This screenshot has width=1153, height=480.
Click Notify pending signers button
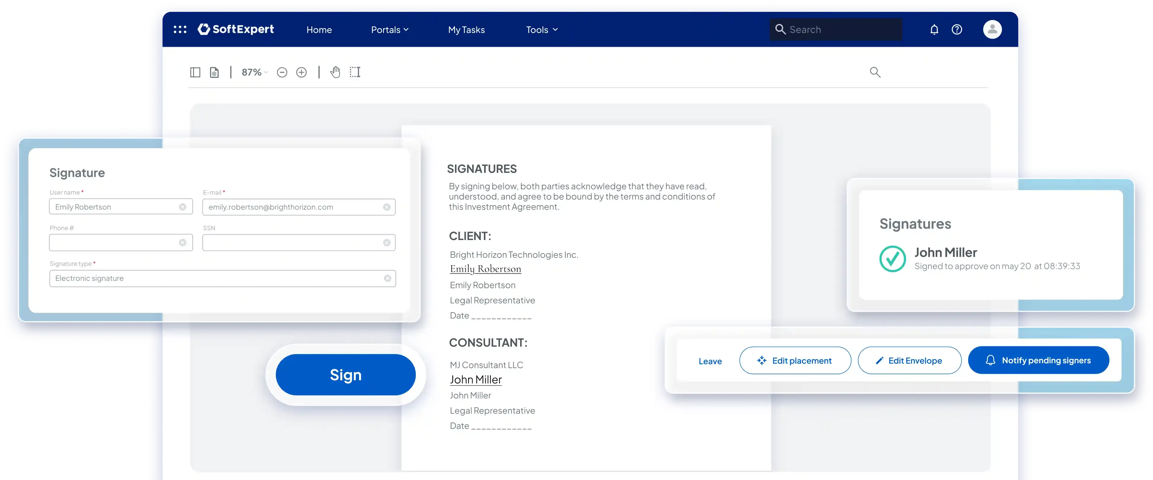tap(1038, 361)
